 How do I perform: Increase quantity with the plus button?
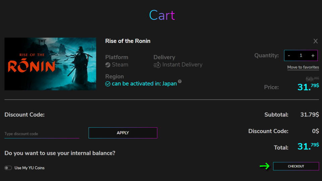(x=313, y=56)
